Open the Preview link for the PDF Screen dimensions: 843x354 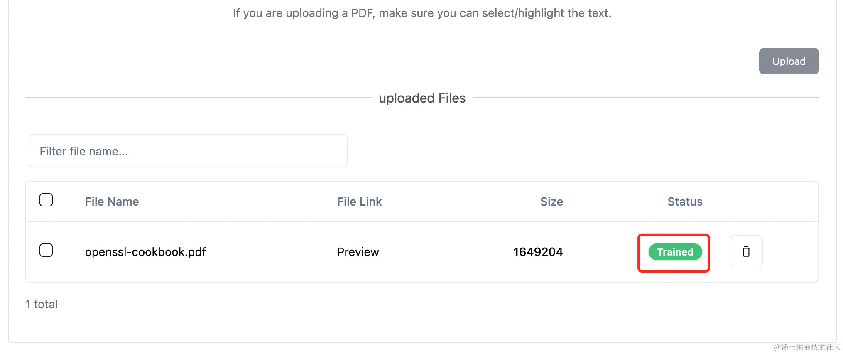coord(358,252)
